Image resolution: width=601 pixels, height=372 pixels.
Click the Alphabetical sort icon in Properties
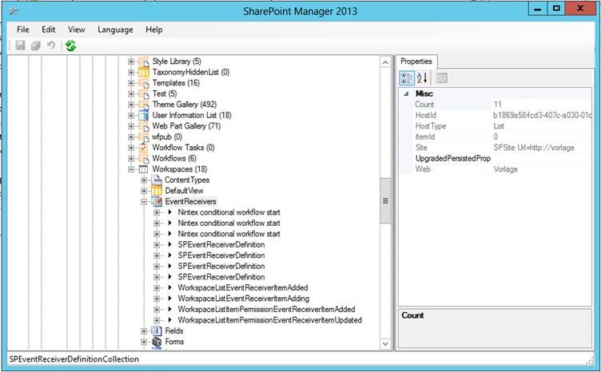(422, 77)
